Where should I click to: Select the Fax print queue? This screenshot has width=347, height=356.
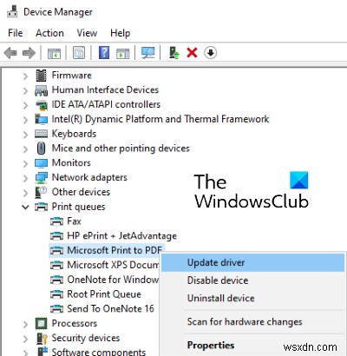coord(74,221)
